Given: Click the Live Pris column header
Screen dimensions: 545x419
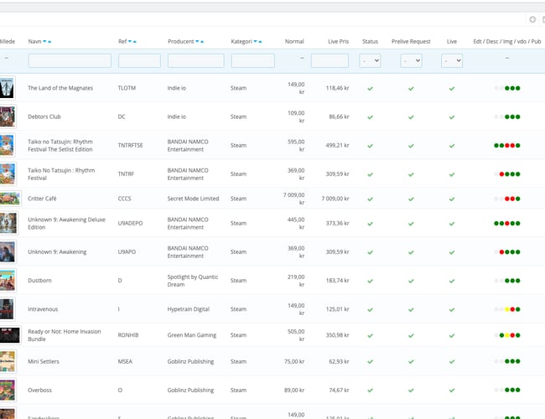Looking at the screenshot, I should click(338, 41).
